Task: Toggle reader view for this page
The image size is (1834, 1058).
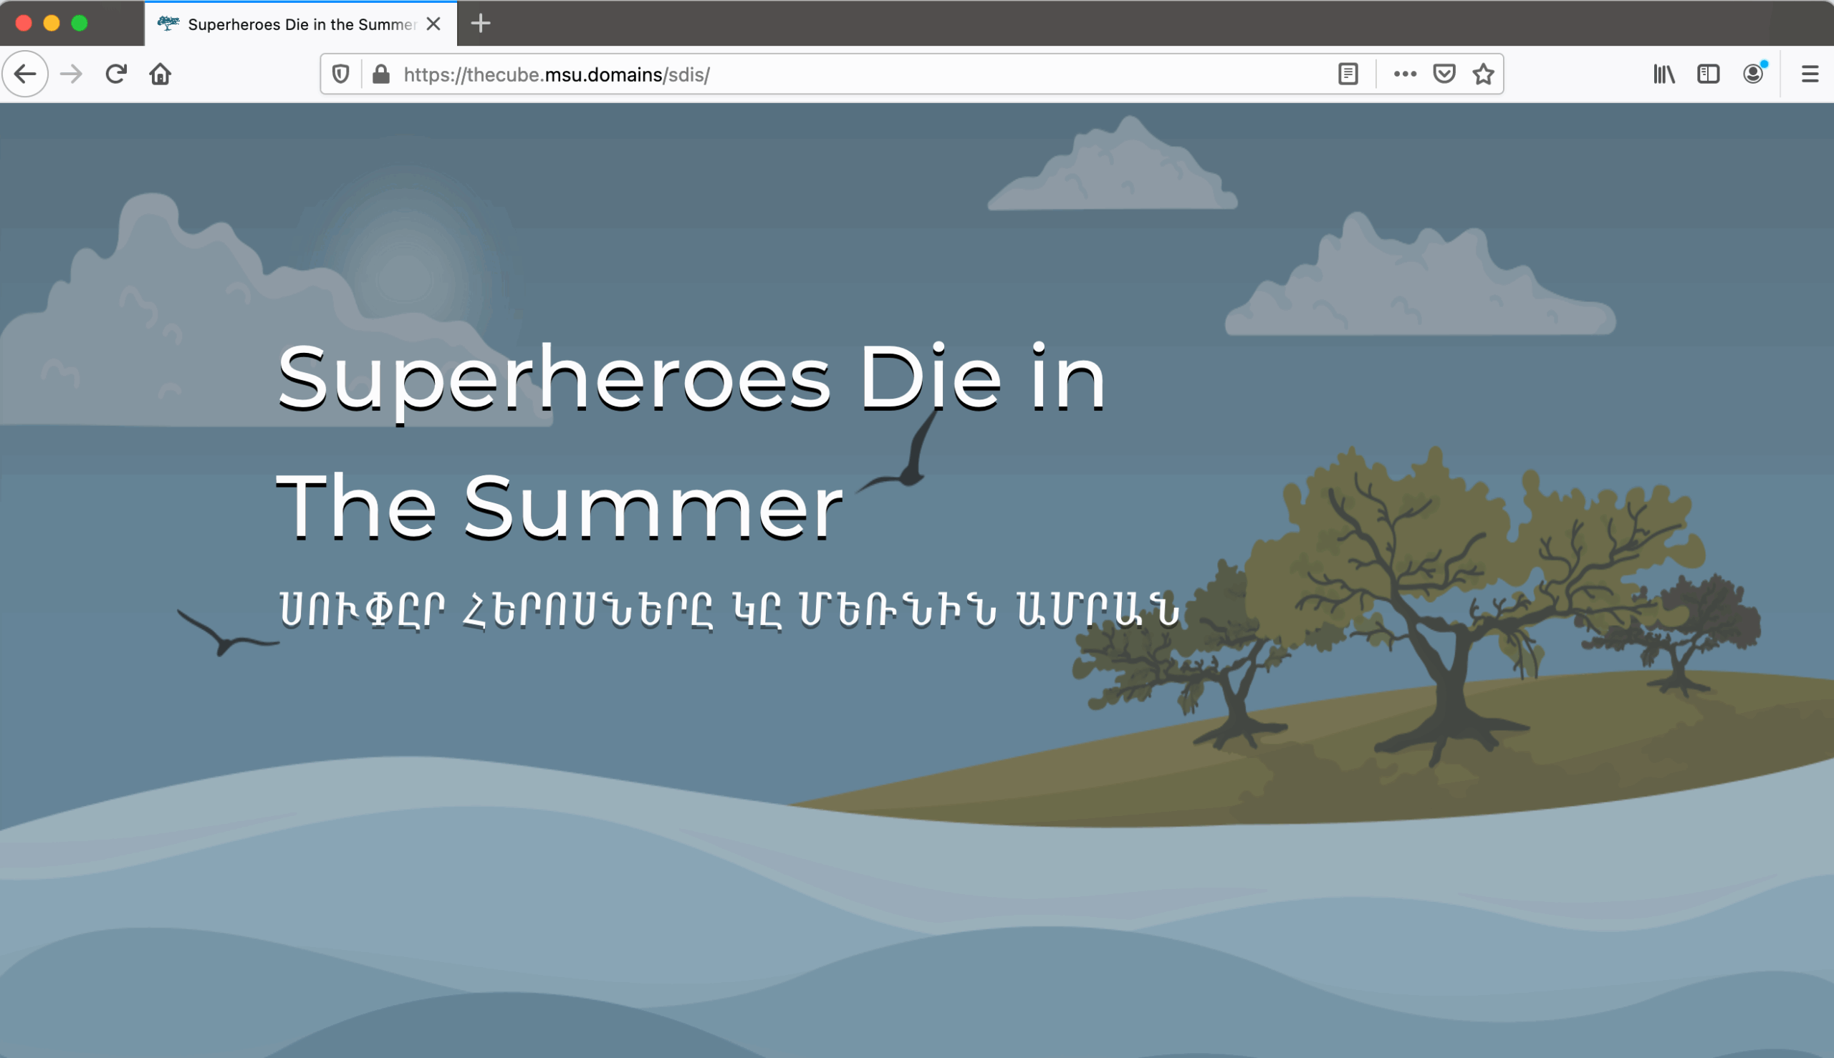Action: tap(1348, 74)
